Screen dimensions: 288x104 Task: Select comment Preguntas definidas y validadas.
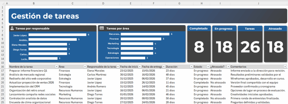258,102
